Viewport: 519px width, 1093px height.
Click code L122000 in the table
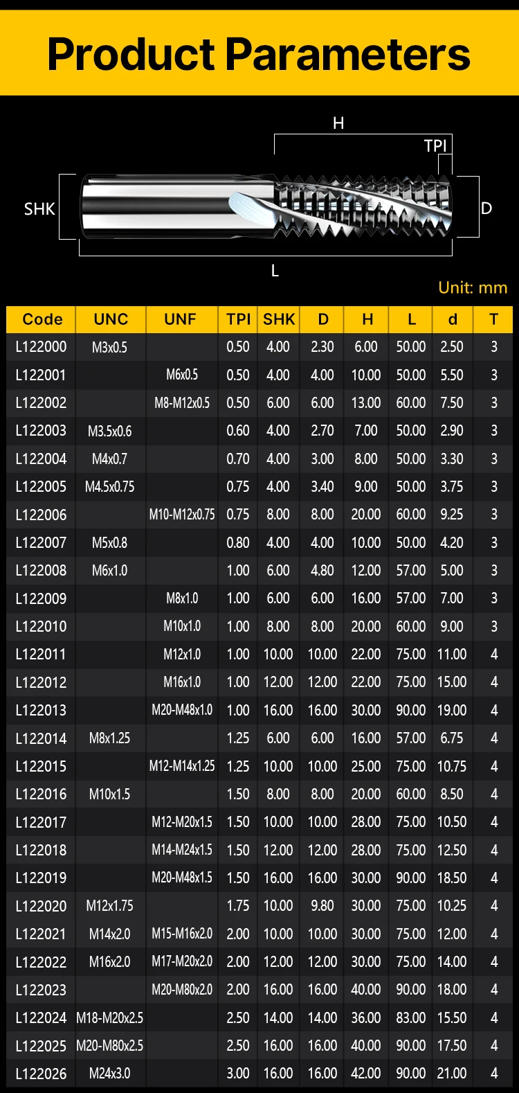[41, 347]
